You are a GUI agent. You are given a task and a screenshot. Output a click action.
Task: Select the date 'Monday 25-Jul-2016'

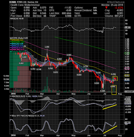click(112, 5)
